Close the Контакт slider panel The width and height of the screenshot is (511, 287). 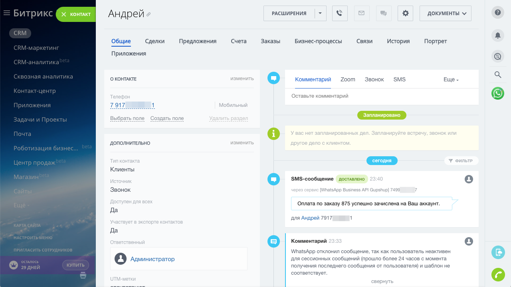(64, 14)
